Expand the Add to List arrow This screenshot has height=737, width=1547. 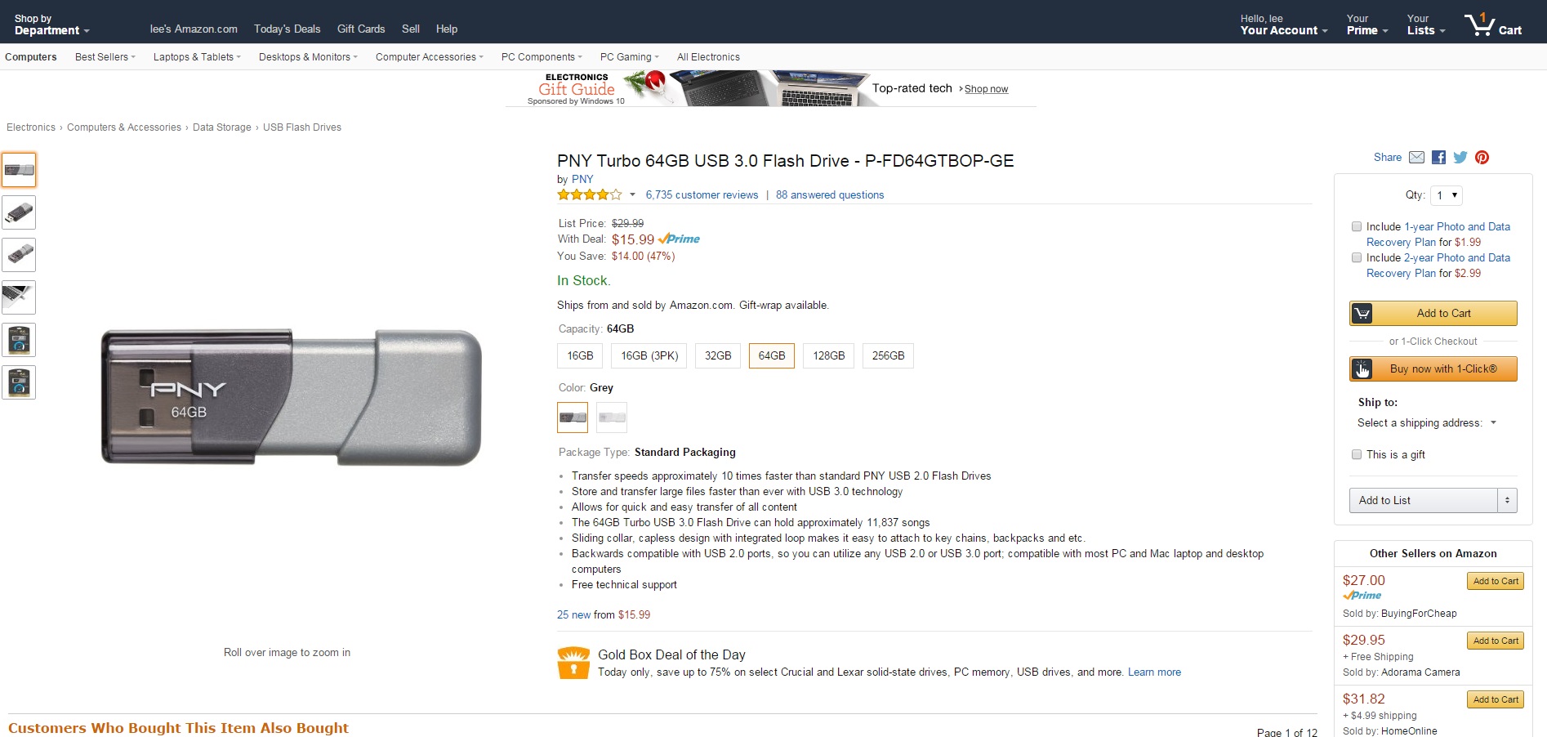tap(1507, 501)
